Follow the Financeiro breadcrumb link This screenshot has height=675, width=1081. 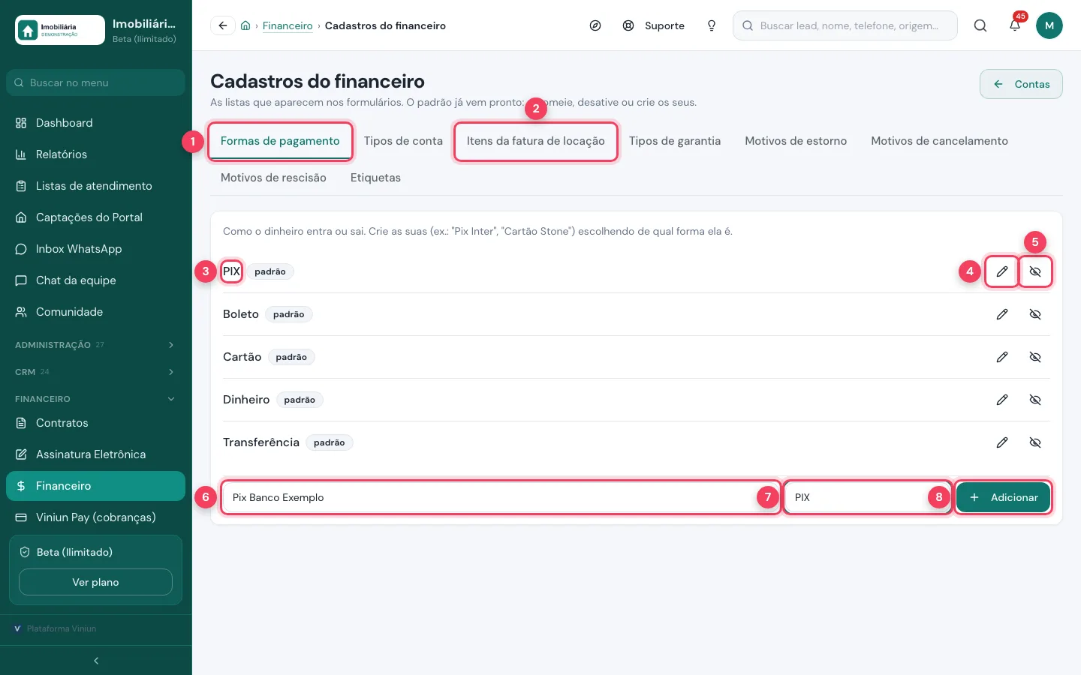tap(288, 25)
